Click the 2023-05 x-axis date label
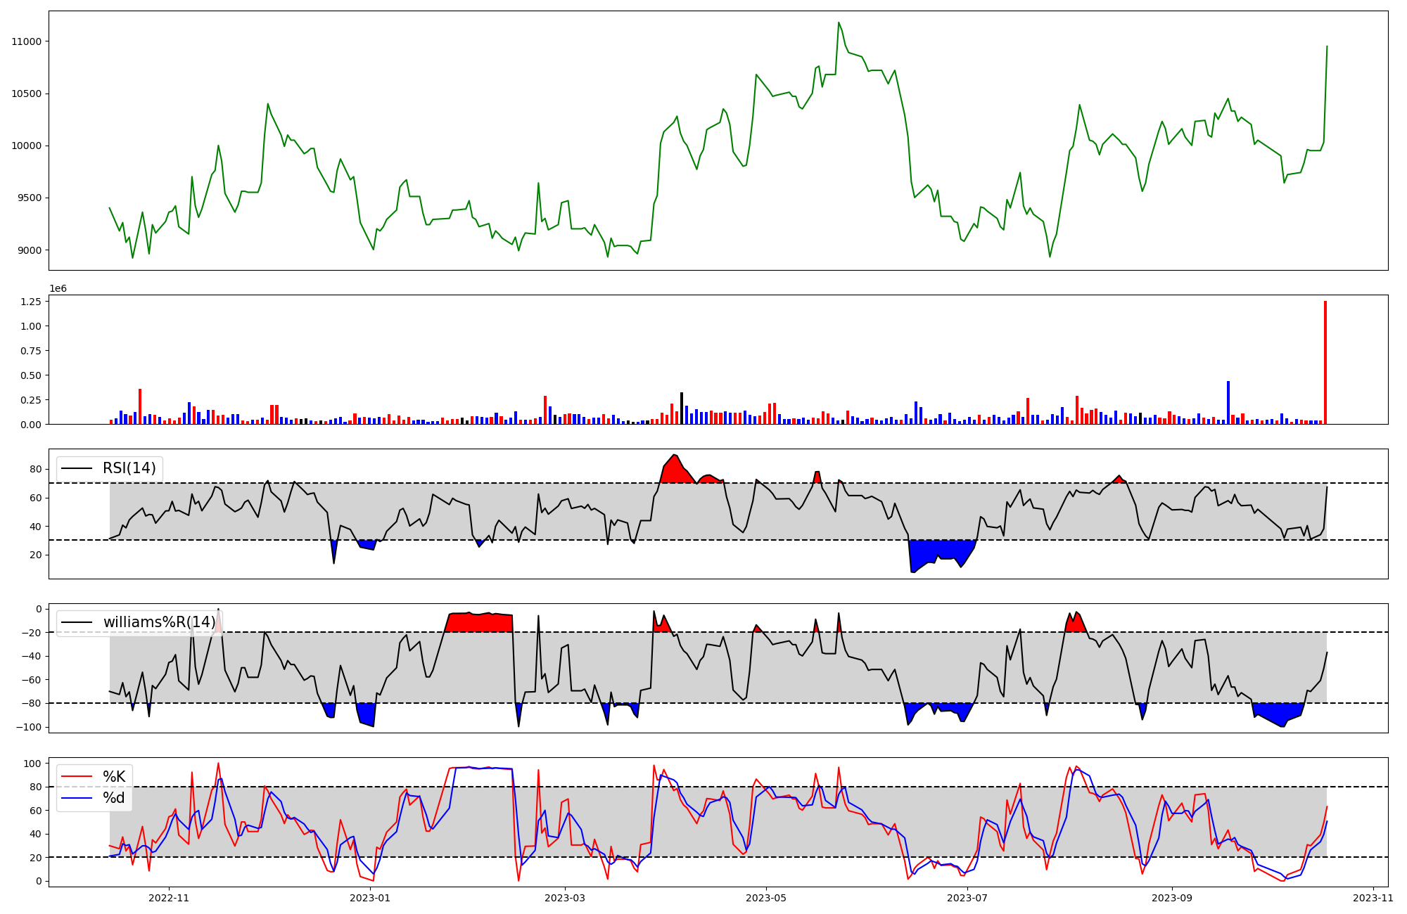Viewport: 1407px width, 914px height. [765, 898]
